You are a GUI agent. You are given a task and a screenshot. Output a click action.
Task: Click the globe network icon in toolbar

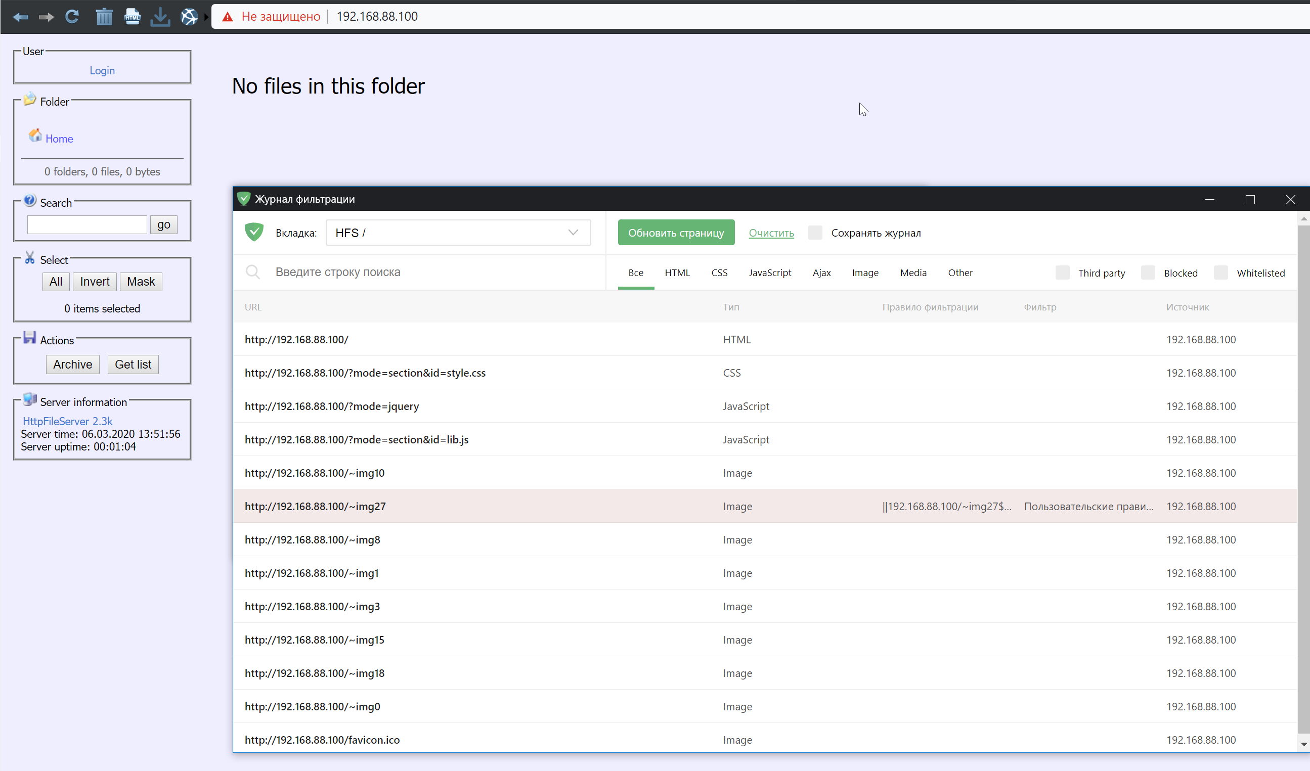coord(189,16)
